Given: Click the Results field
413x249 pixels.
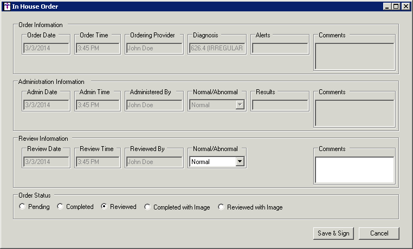Looking at the screenshot, I should [280, 105].
